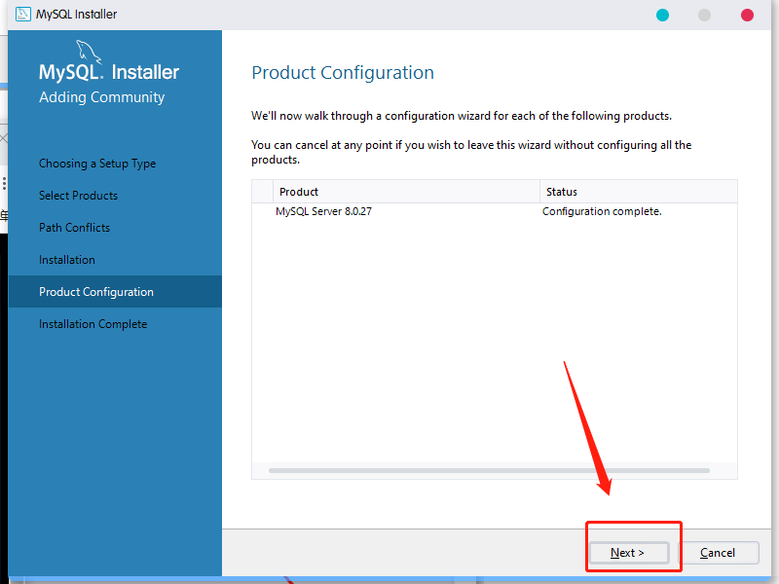Image resolution: width=779 pixels, height=584 pixels.
Task: Go to Path Conflicts step
Action: [x=75, y=228]
